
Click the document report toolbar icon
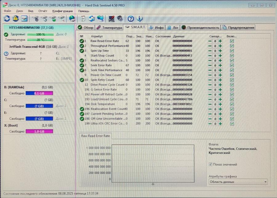pyautogui.click(x=83, y=18)
